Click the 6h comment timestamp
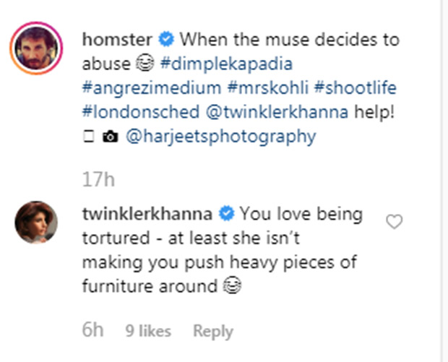This screenshot has height=362, width=448. click(x=93, y=332)
